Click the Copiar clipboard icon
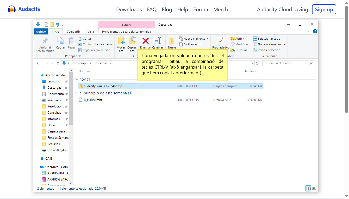Image resolution: width=349 pixels, height=199 pixels. (x=60, y=41)
